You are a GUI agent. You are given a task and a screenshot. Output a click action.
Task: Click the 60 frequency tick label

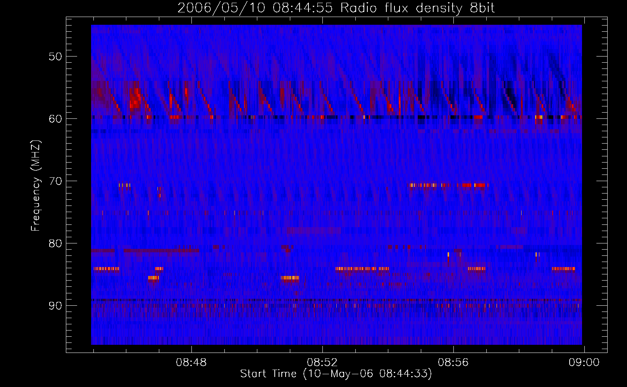[x=55, y=119]
